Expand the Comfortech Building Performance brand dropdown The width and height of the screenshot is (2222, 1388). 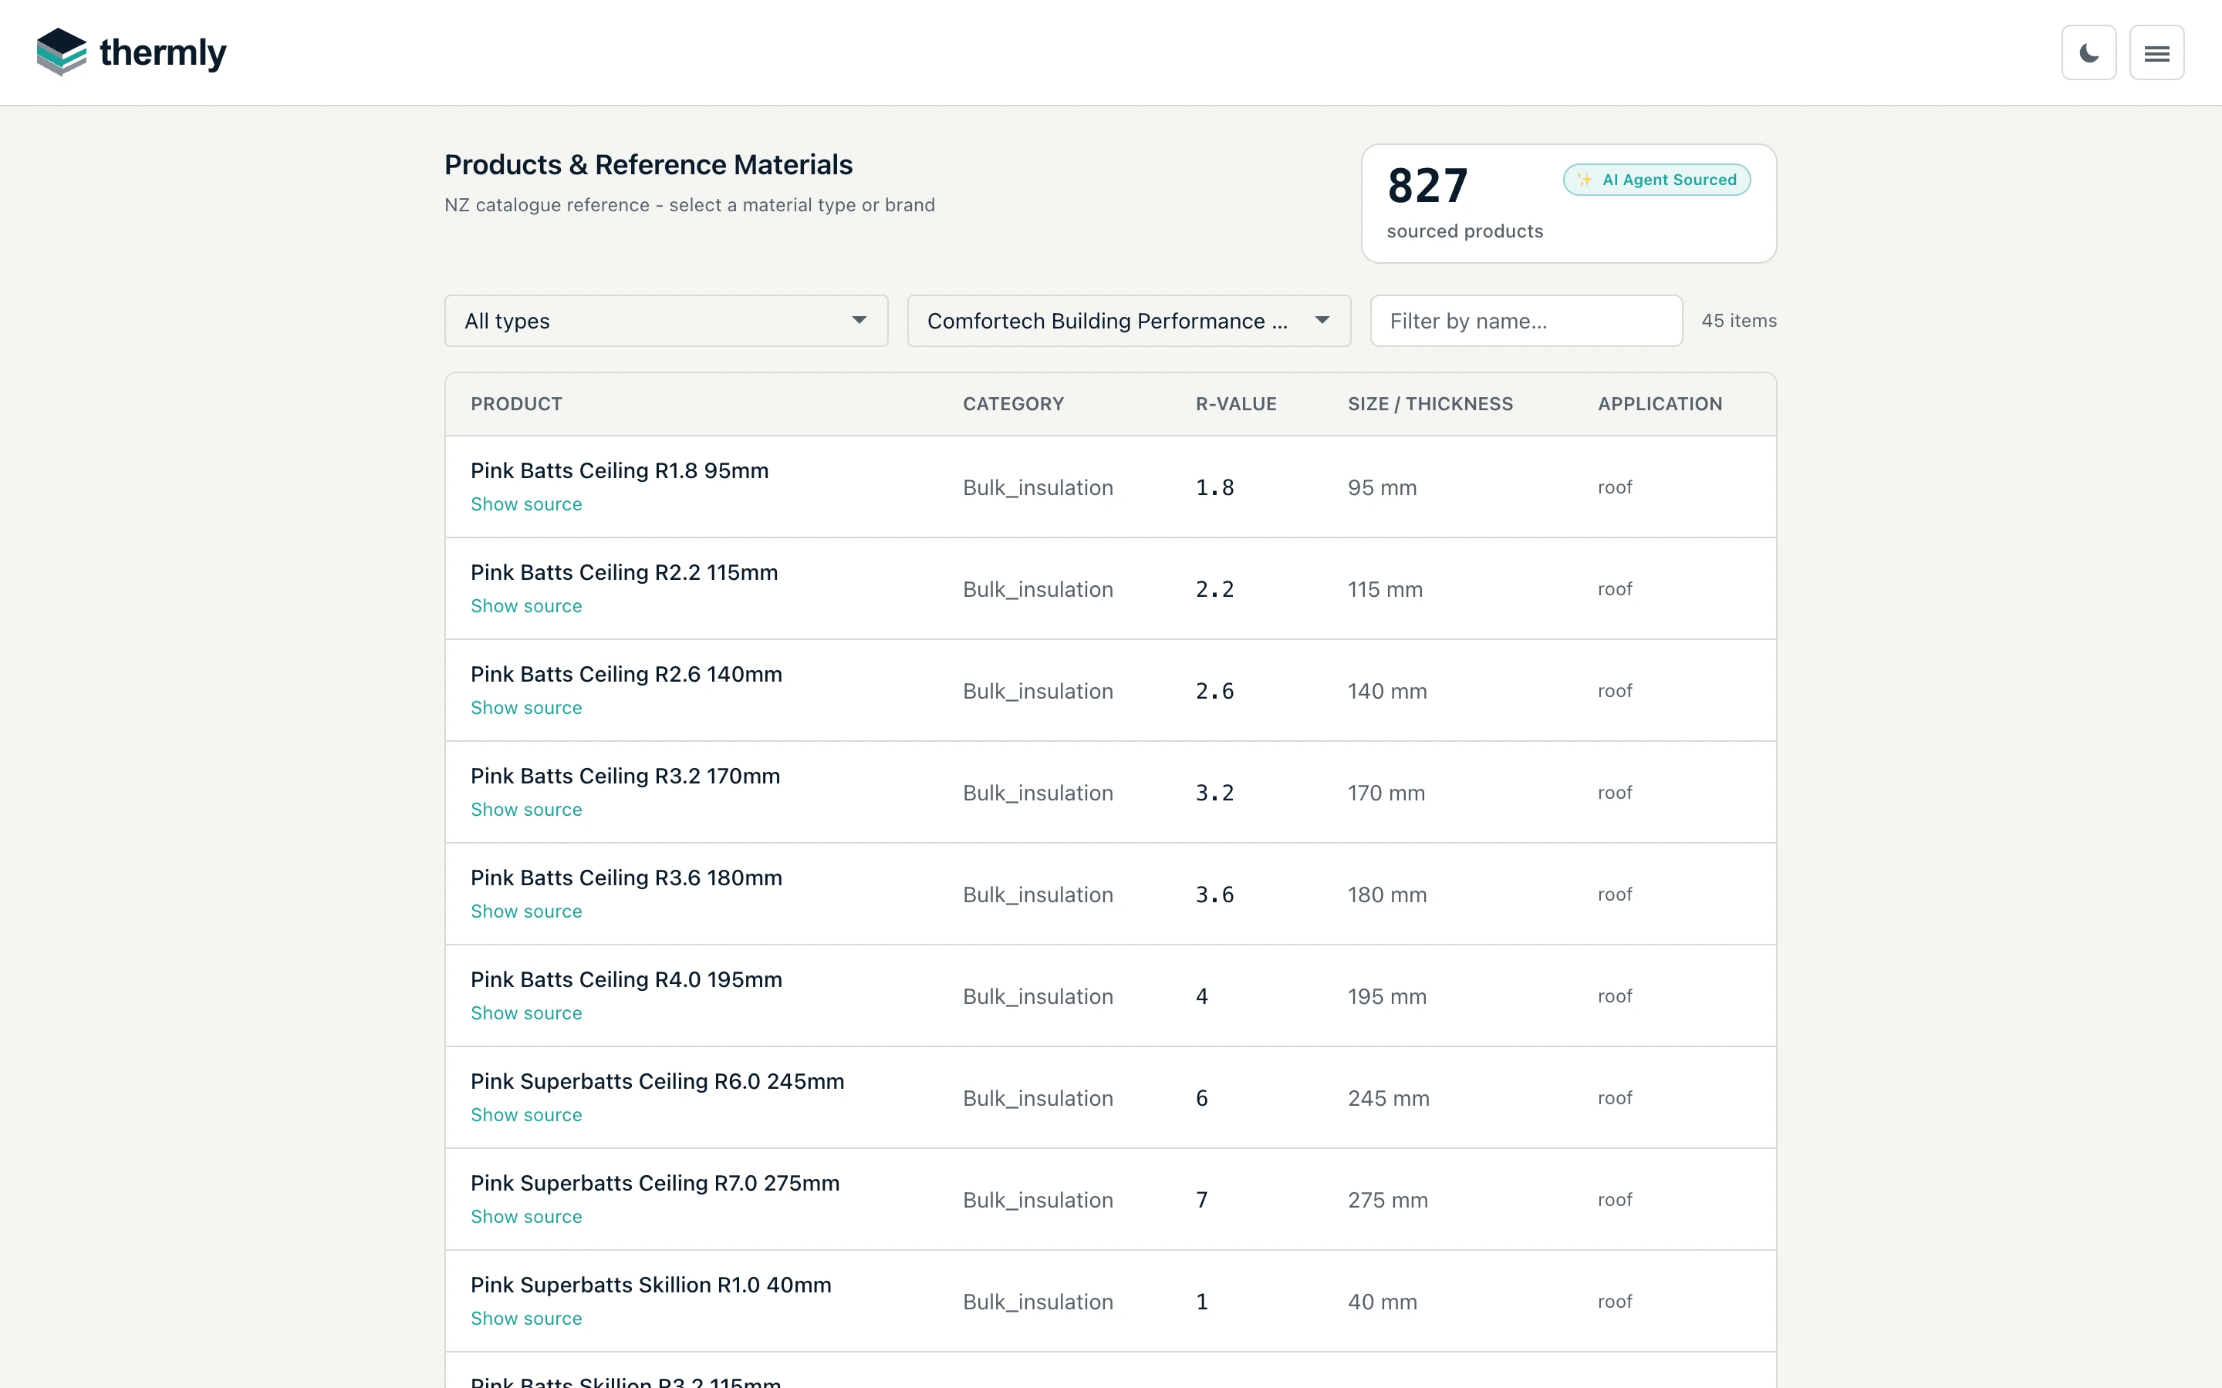pyautogui.click(x=1129, y=320)
